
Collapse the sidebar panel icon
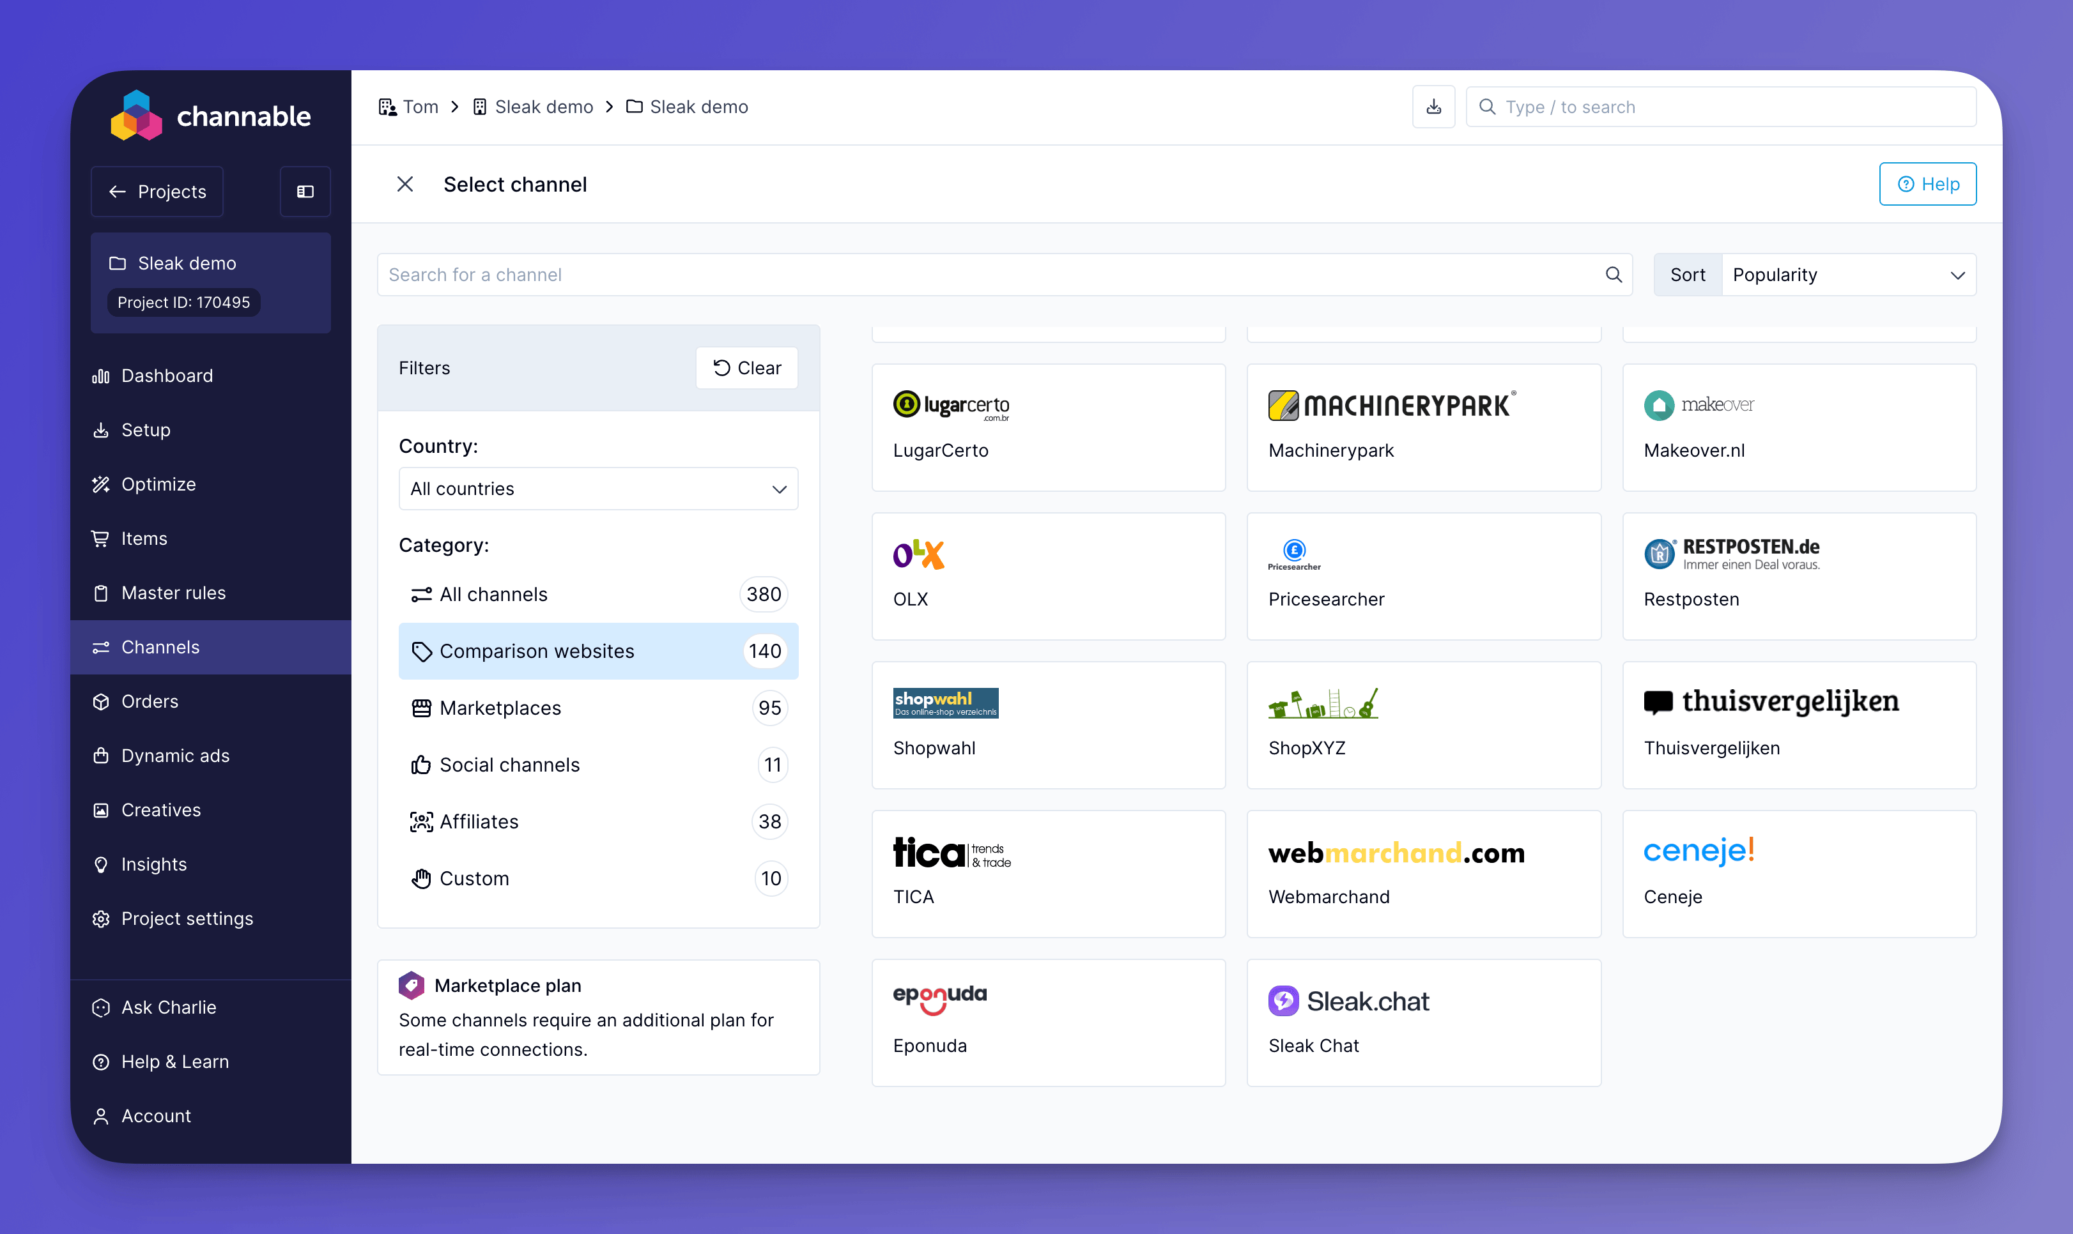tap(305, 191)
